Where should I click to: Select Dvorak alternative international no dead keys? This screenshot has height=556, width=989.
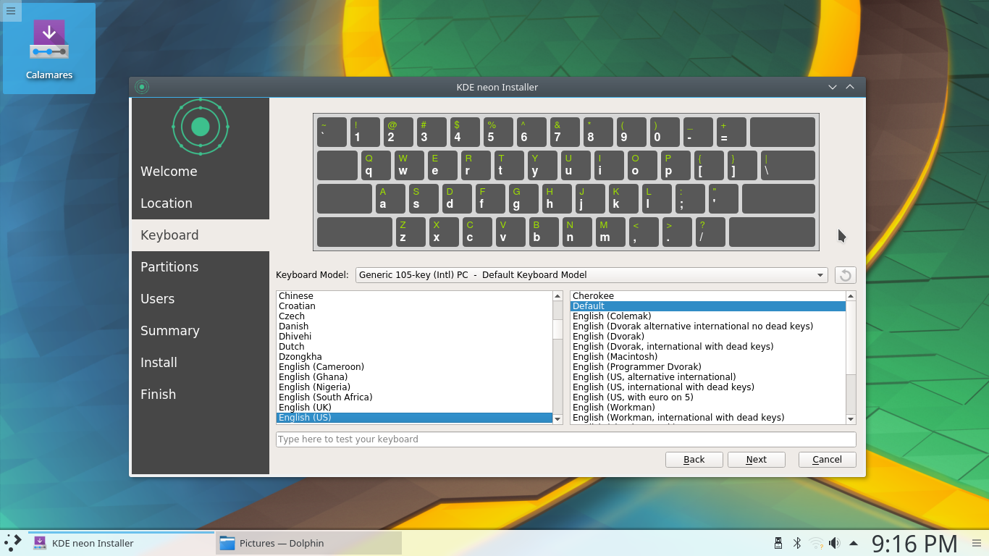(708, 327)
